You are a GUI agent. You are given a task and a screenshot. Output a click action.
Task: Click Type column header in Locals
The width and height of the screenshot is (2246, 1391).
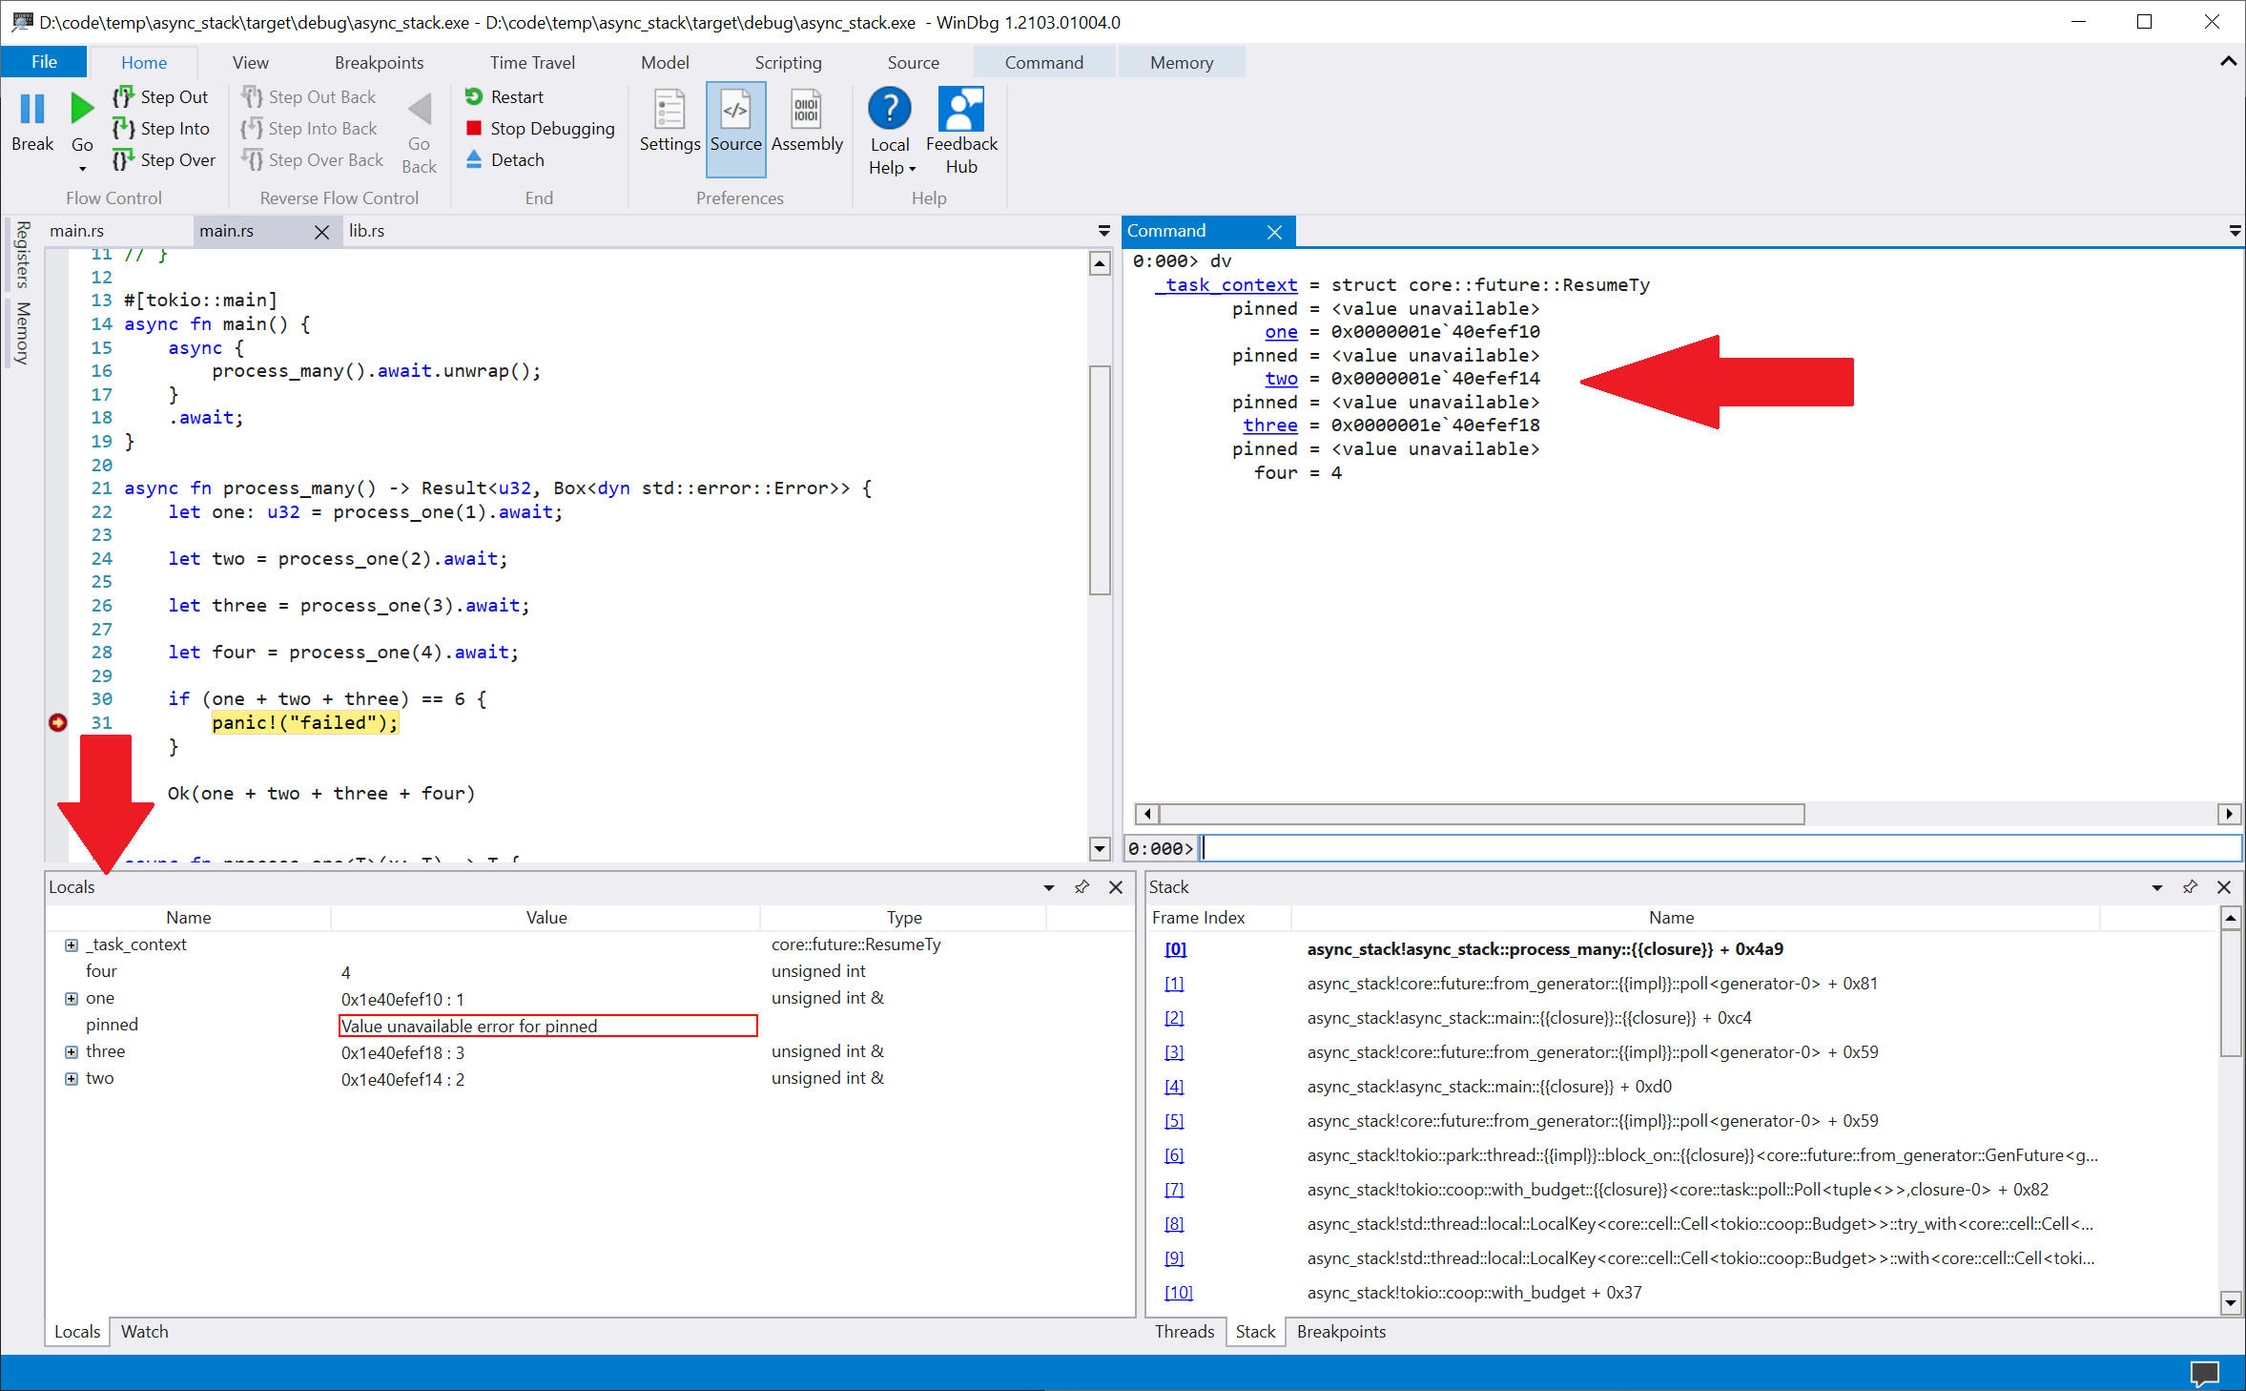pos(903,917)
